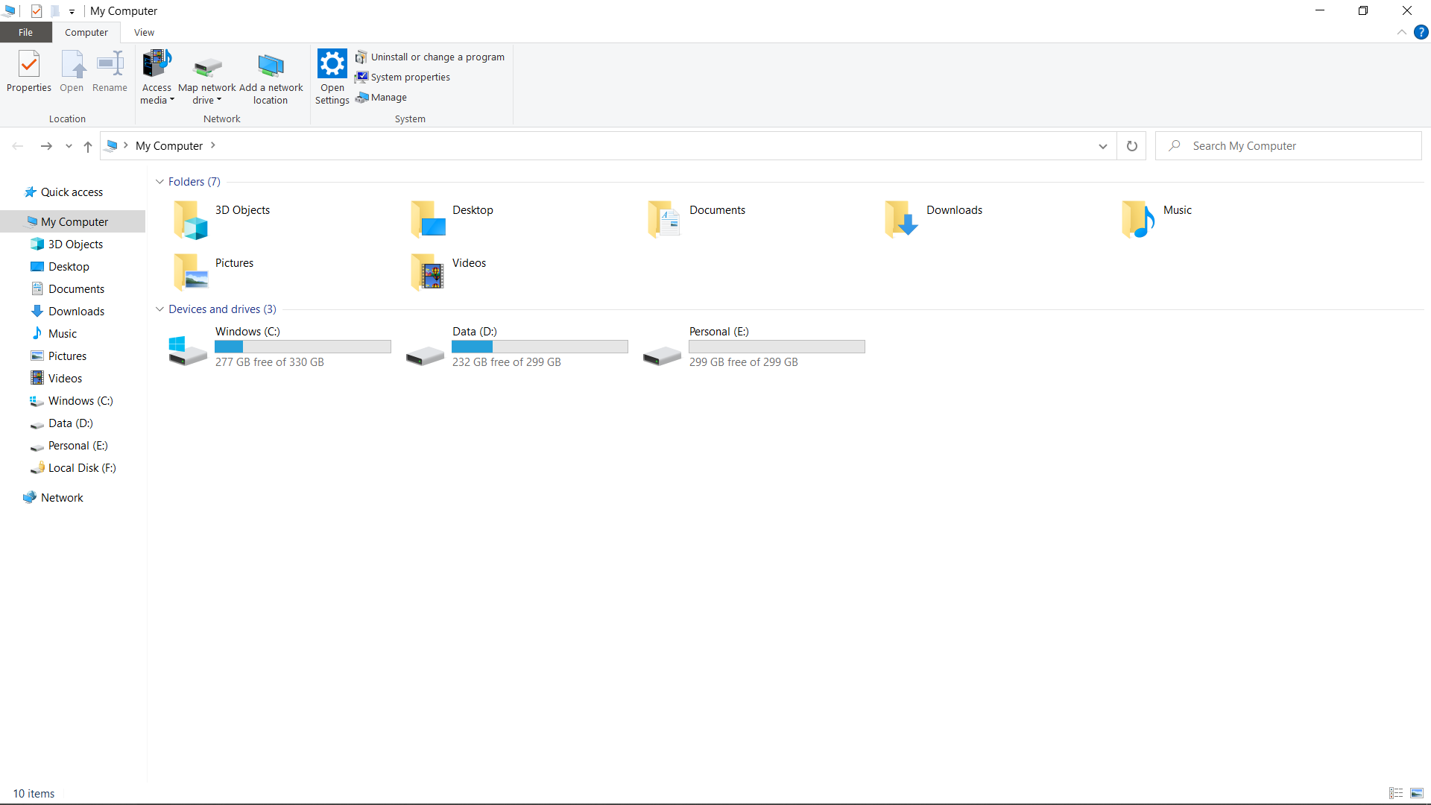Image resolution: width=1431 pixels, height=805 pixels.
Task: Select the Music folder in main pane
Action: pos(1157,220)
